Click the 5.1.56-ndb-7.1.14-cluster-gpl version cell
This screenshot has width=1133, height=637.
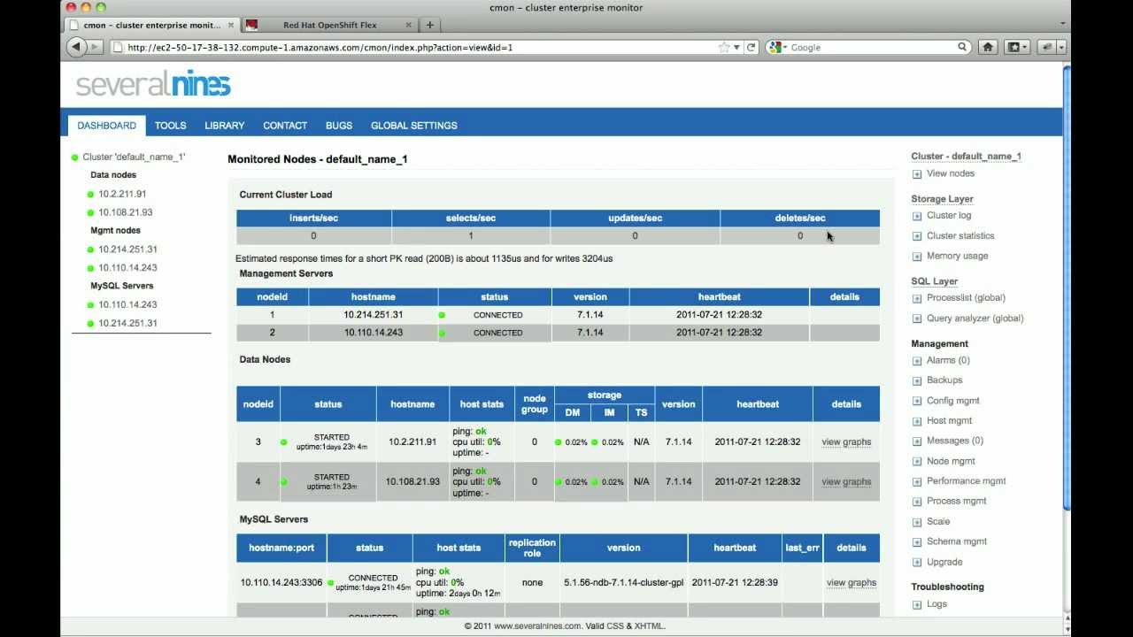coord(623,583)
